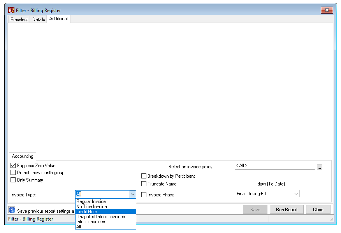This screenshot has height=233, width=341.
Task: Click the Close button
Action: 318,210
